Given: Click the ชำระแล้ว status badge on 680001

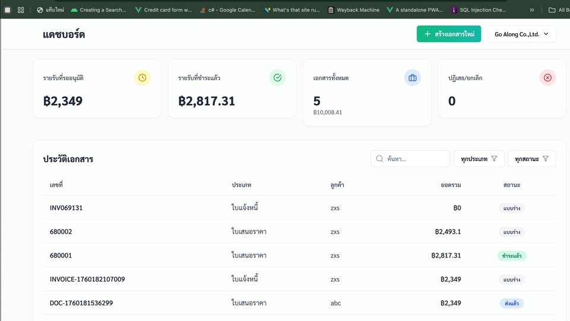Looking at the screenshot, I should (x=511, y=256).
